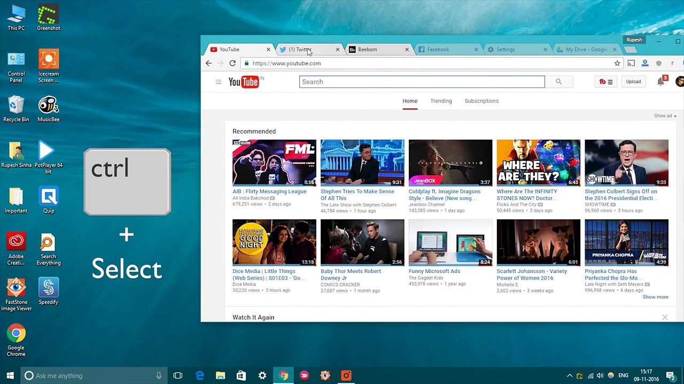Screen dimensions: 684x384
Task: Open YouTube notifications bell
Action: click(660, 81)
